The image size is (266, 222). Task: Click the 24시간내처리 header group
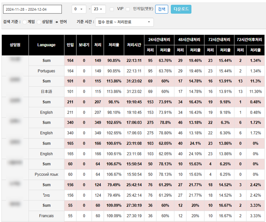click(159, 39)
